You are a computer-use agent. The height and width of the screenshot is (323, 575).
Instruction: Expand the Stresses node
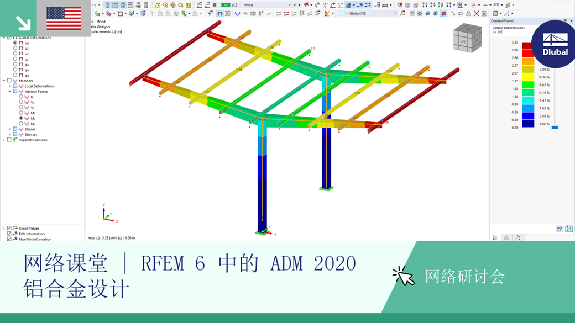pos(9,134)
